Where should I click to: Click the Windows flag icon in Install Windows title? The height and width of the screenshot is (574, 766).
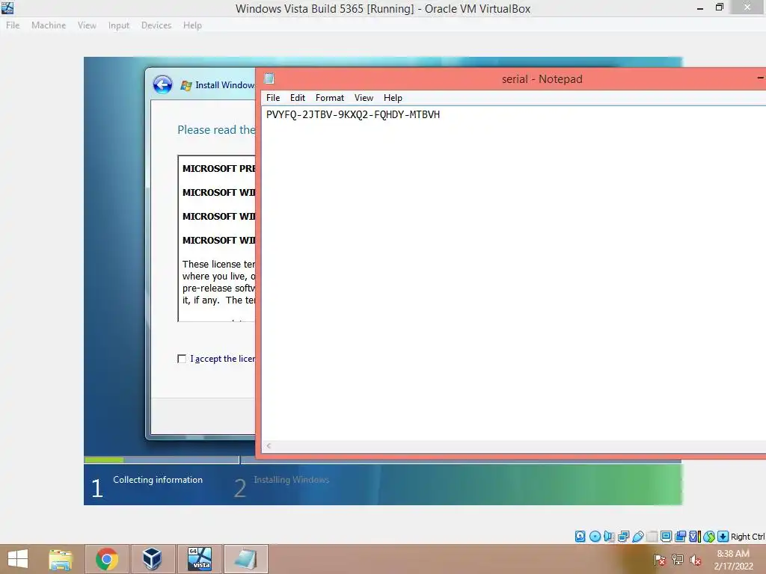[x=186, y=86]
